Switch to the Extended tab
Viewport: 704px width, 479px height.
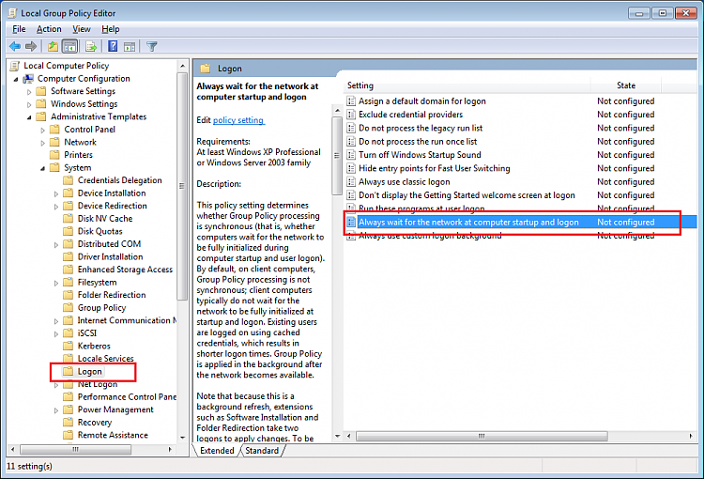coord(217,450)
